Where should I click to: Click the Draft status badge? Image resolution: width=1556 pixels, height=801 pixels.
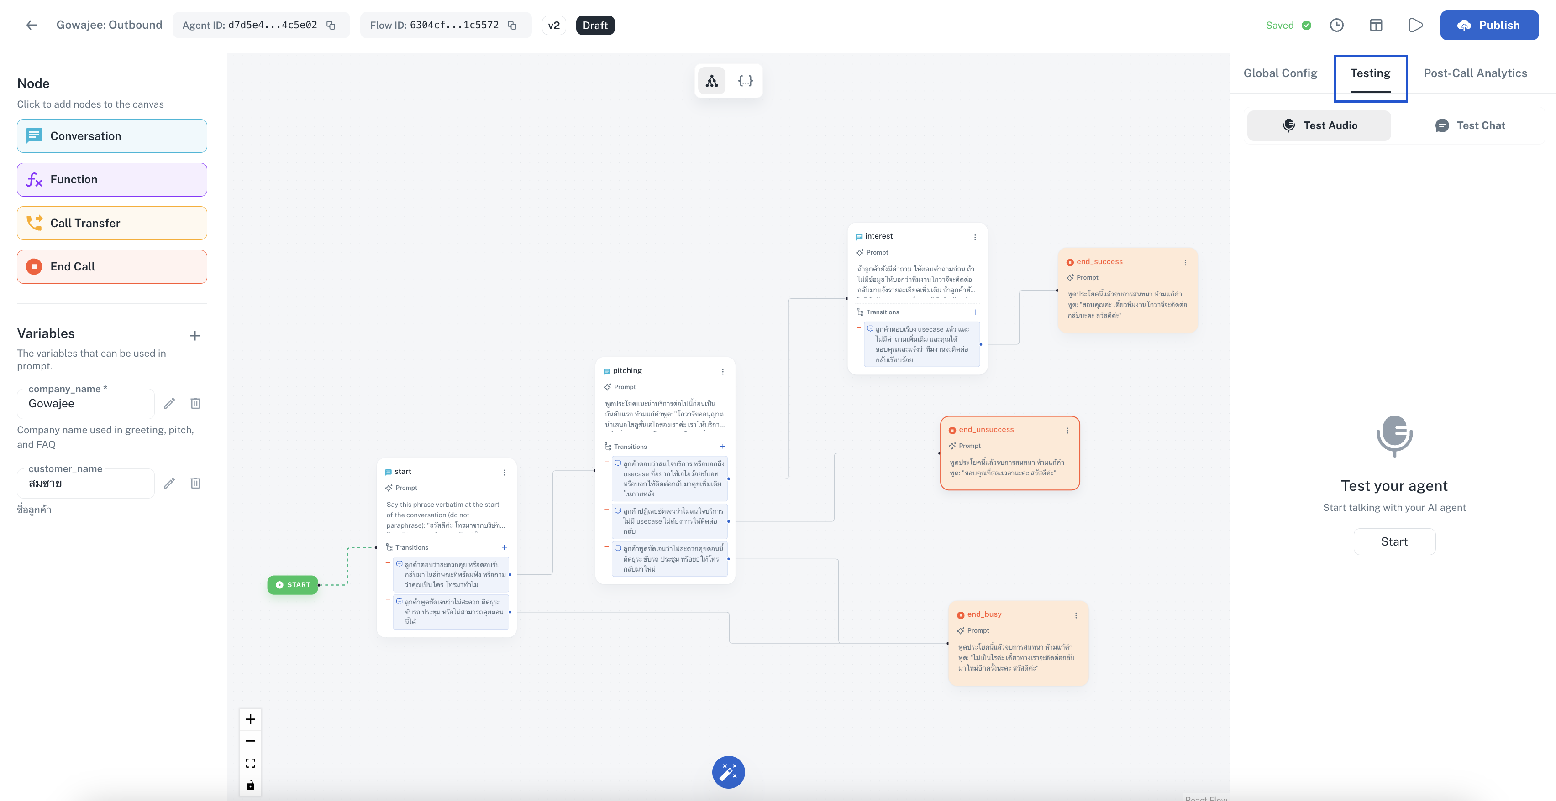tap(595, 26)
